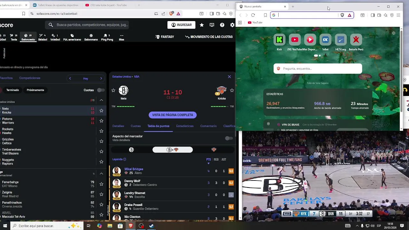Open YouTube bookmark in bookmarks bar

[x=255, y=23]
